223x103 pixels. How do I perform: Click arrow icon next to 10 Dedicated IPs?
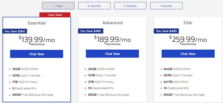click(x=85, y=88)
